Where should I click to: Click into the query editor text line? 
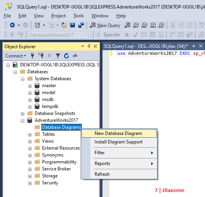click(161, 53)
